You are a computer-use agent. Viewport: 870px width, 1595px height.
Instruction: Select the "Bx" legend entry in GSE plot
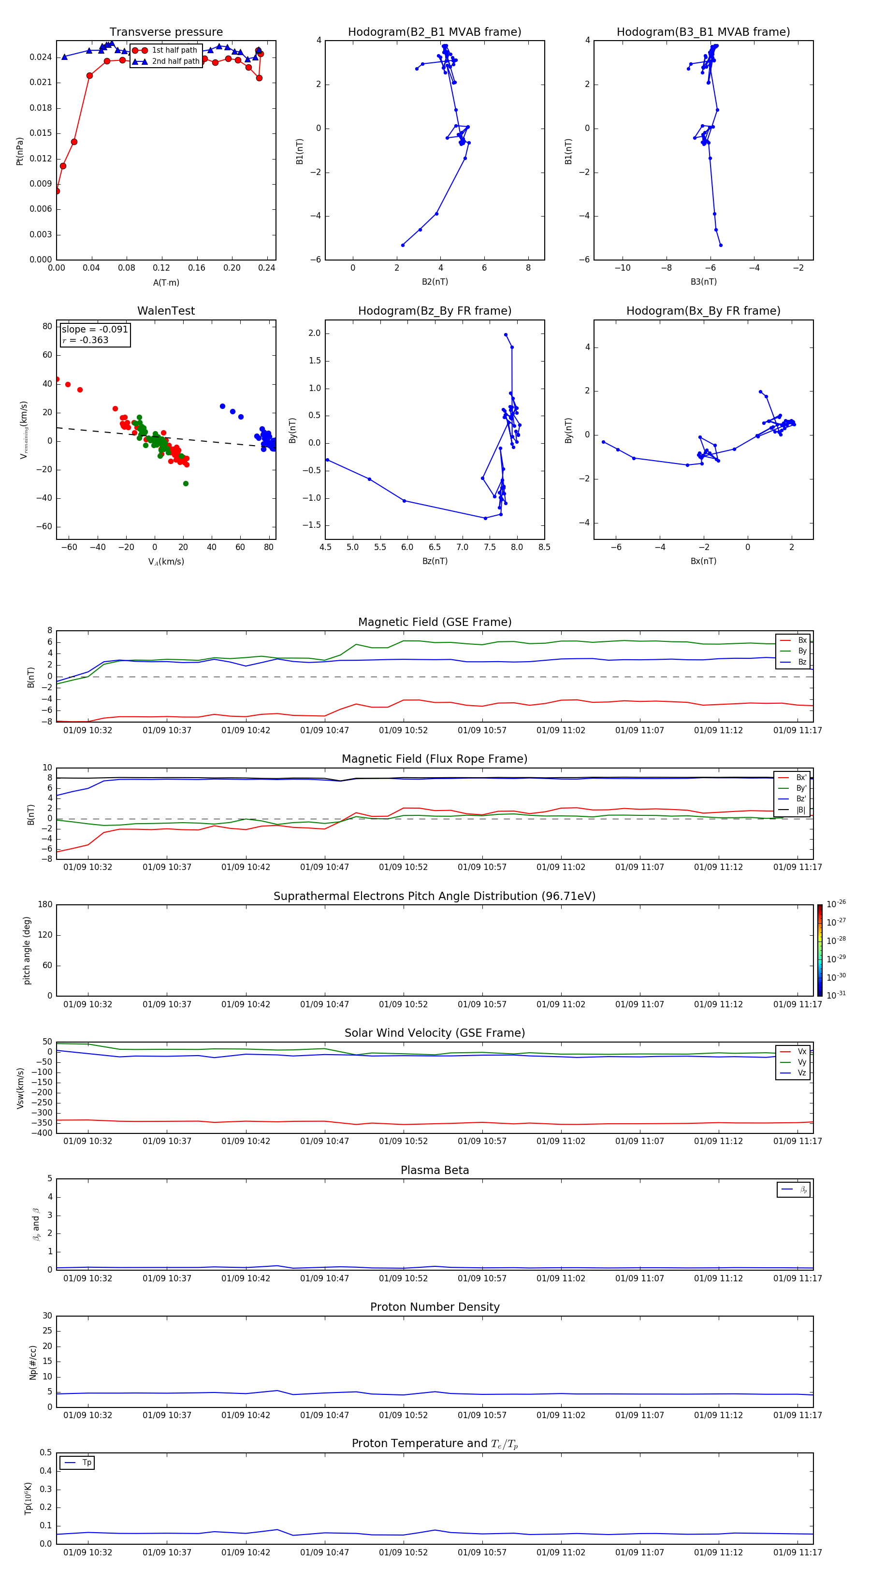[793, 640]
